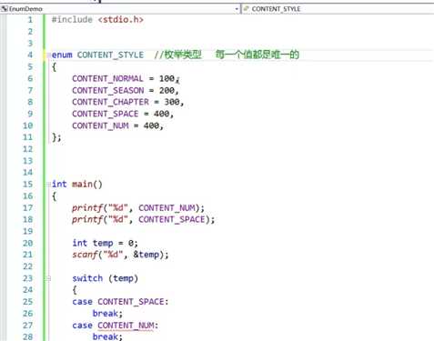Click CONTENT_NORMAL enumerator name

[x=107, y=78]
